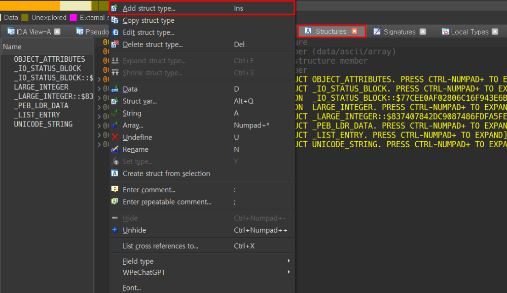Click the Edit struct type icon
The height and width of the screenshot is (293, 507).
click(x=115, y=32)
